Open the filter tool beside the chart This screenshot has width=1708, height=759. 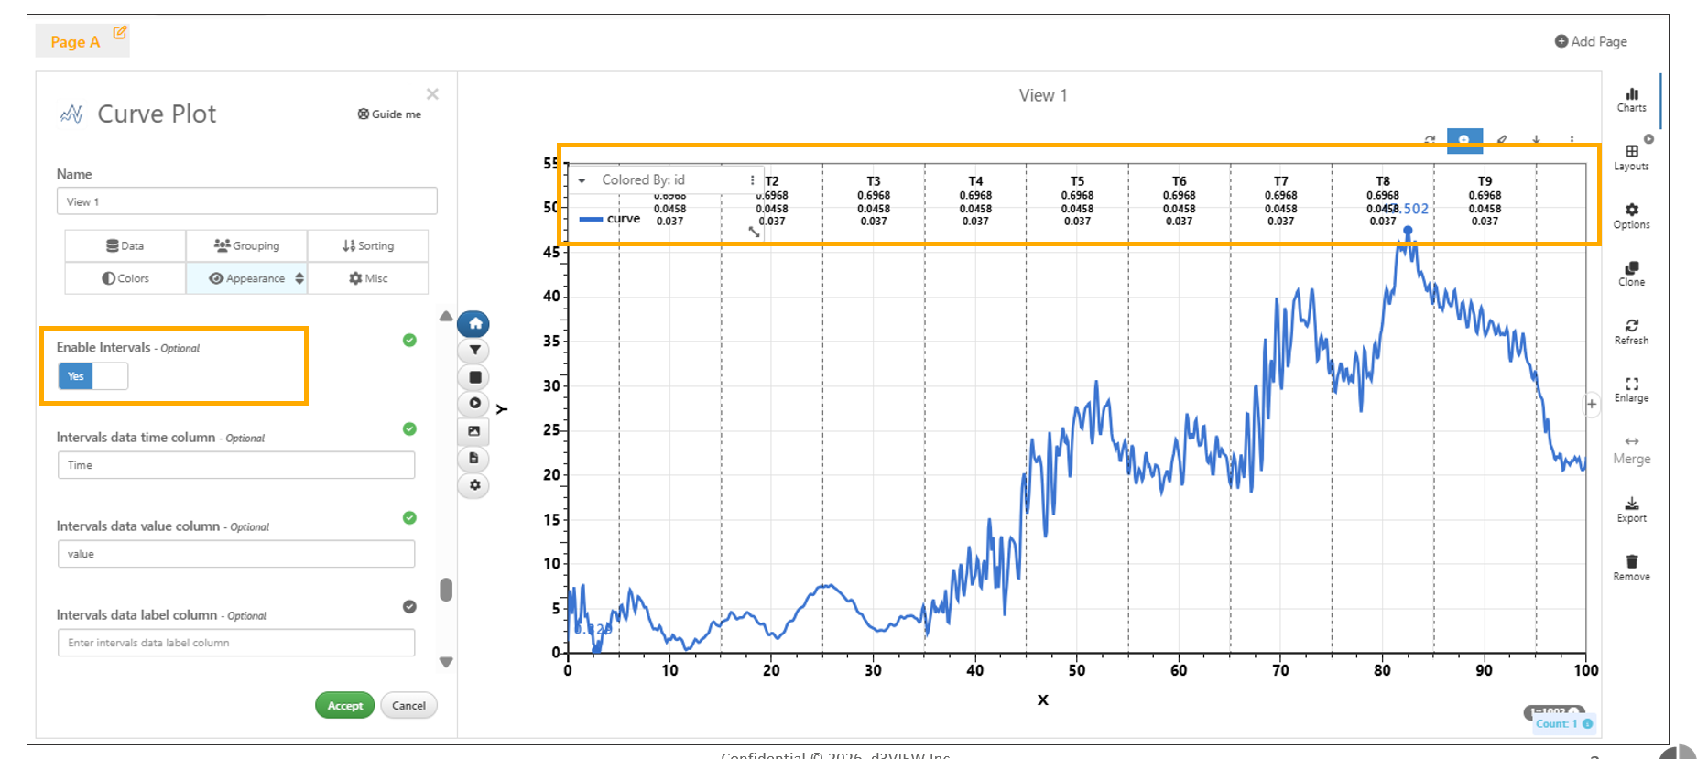474,351
